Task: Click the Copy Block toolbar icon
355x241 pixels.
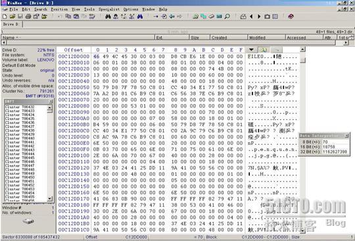Action: coord(68,16)
